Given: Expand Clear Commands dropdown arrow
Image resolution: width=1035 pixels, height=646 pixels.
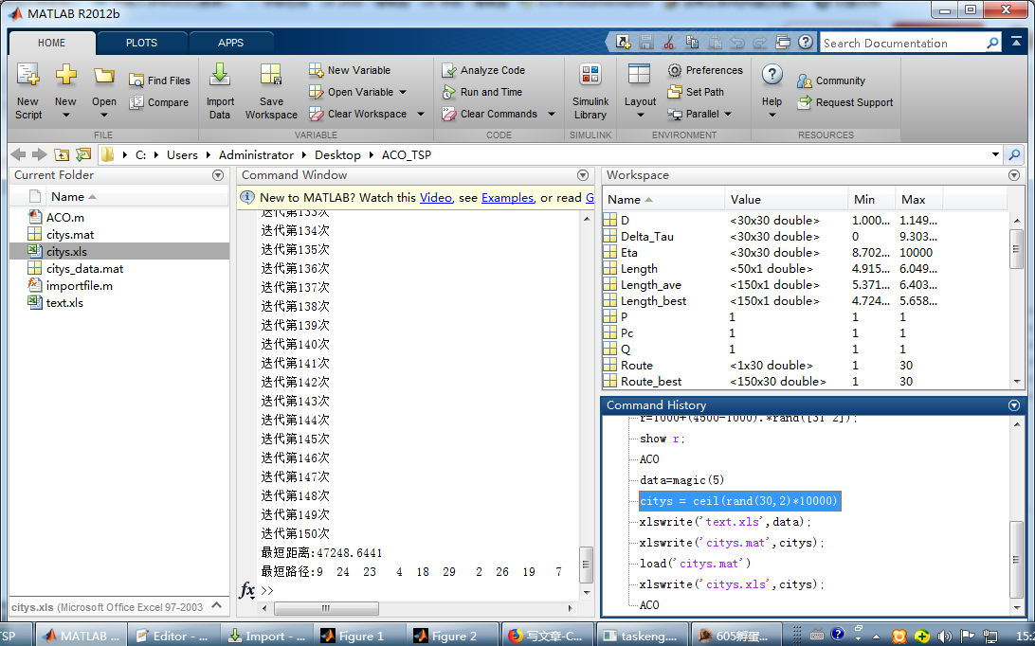Looking at the screenshot, I should [x=552, y=115].
